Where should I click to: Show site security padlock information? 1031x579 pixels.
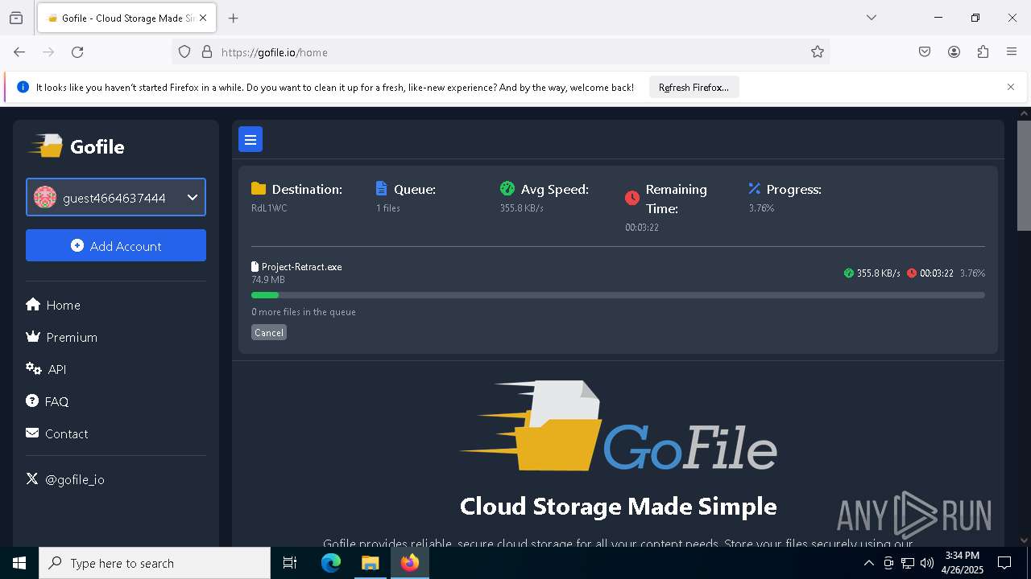tap(207, 52)
